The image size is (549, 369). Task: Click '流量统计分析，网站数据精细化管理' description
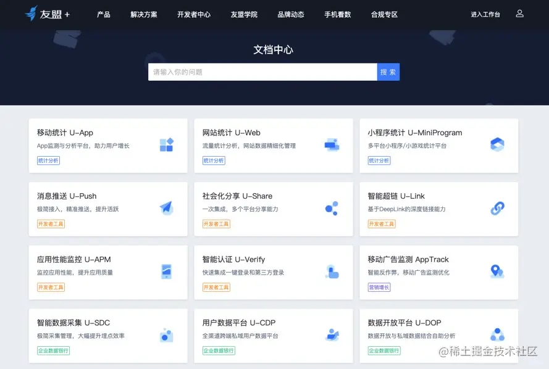(x=249, y=146)
